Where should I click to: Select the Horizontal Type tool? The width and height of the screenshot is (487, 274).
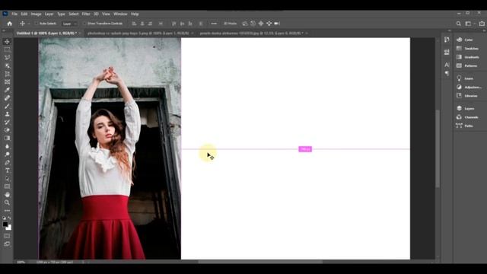(x=7, y=170)
